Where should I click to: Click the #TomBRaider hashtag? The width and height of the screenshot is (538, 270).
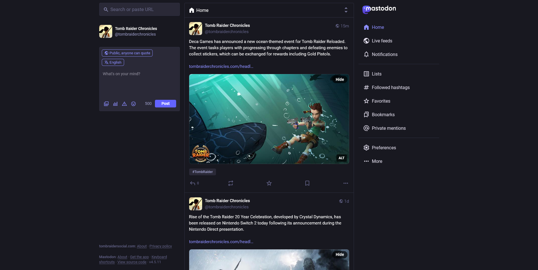[202, 172]
